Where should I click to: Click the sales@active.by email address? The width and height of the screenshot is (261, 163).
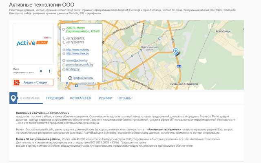point(77,60)
